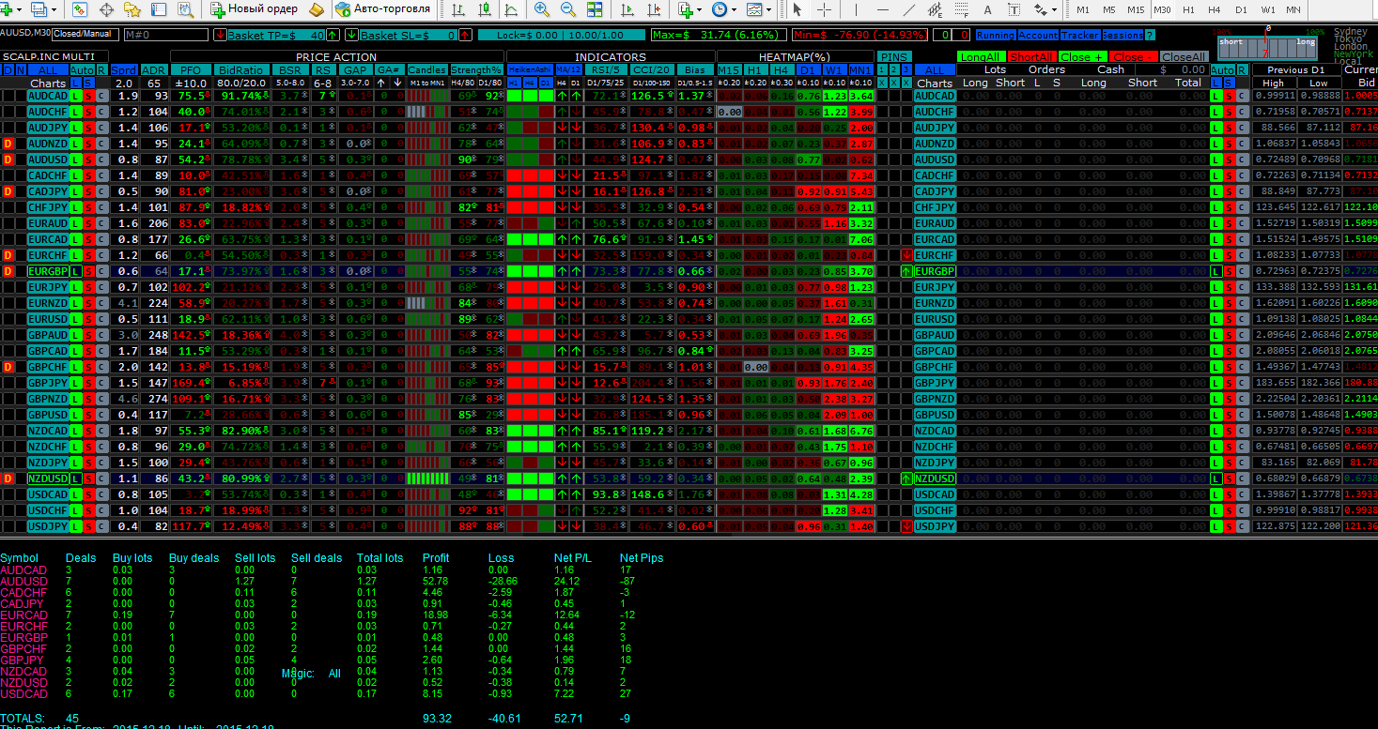Switch to H4 timeframe

[x=1215, y=9]
